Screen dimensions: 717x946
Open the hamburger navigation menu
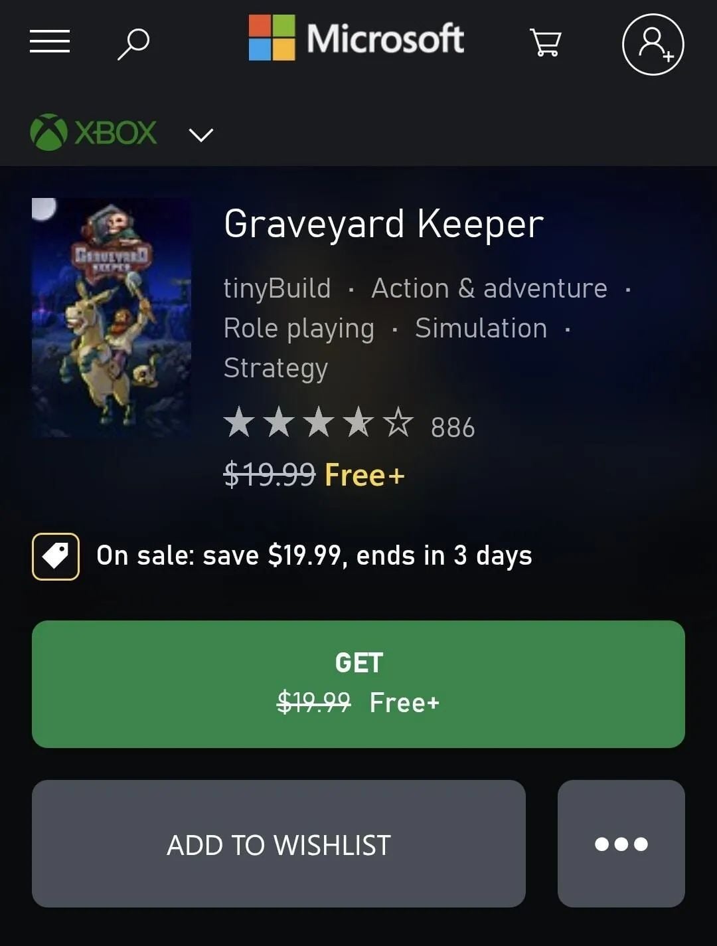point(50,41)
